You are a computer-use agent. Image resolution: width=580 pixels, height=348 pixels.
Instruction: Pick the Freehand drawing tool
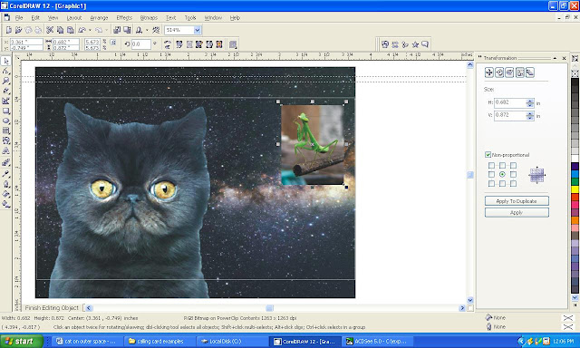point(6,91)
